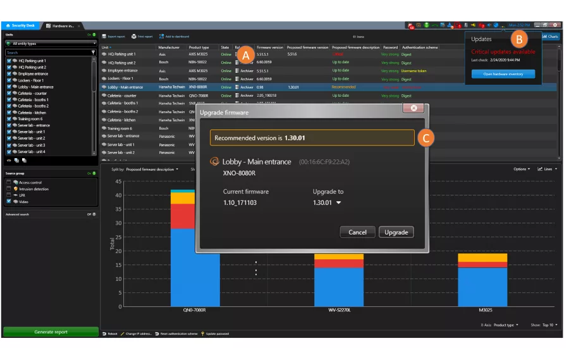
Task: Click the Change IP address pencil icon
Action: [x=122, y=333]
